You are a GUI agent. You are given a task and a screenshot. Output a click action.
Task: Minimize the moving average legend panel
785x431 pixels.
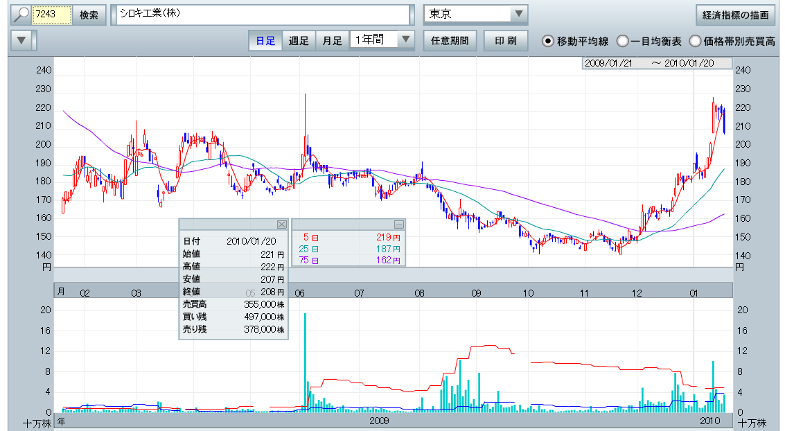coord(398,224)
